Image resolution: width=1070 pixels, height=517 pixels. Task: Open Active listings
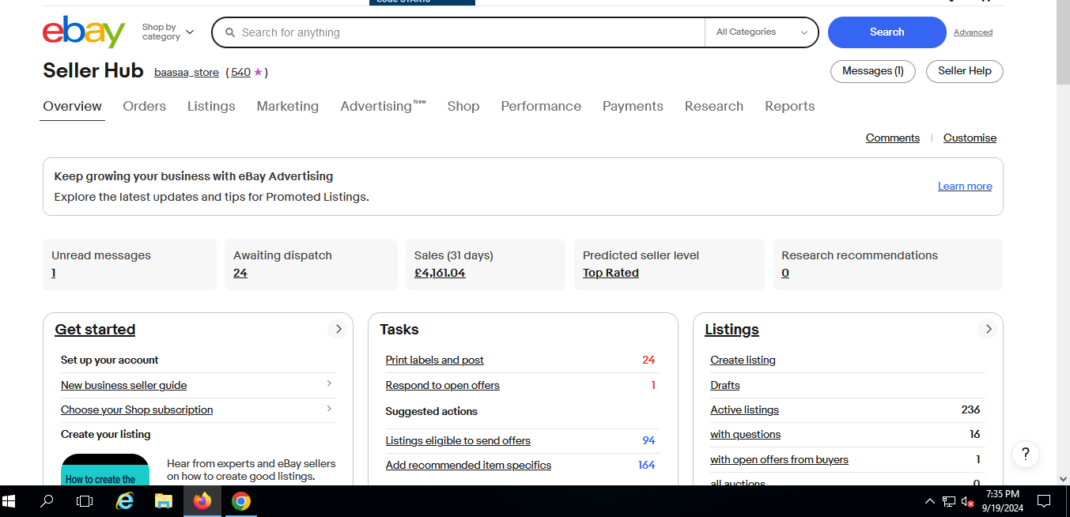point(744,410)
